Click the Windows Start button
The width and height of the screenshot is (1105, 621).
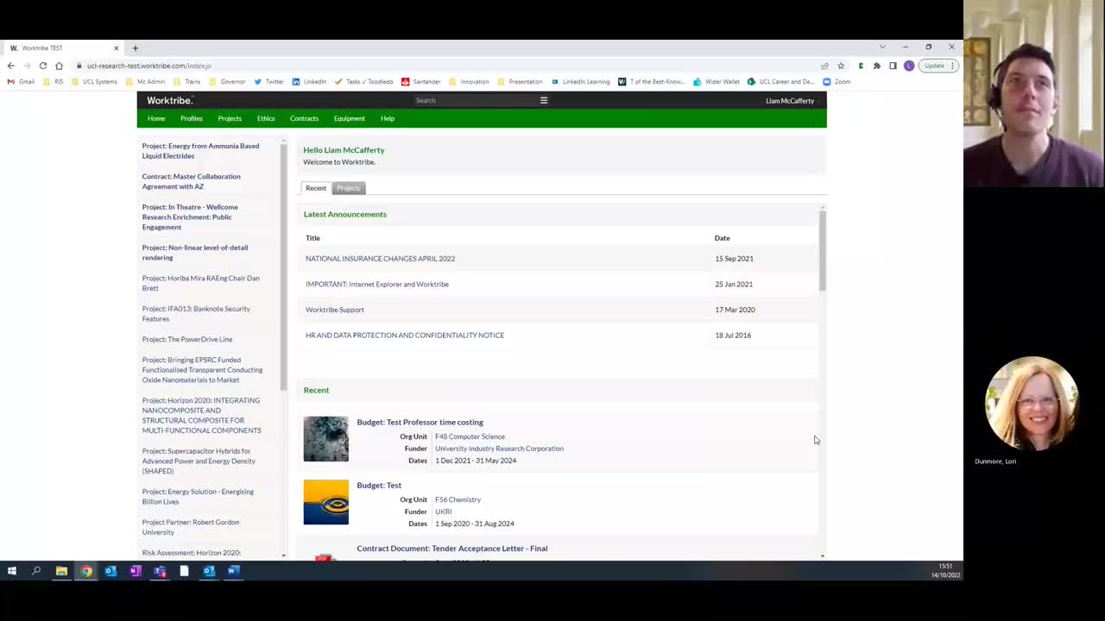coord(11,570)
